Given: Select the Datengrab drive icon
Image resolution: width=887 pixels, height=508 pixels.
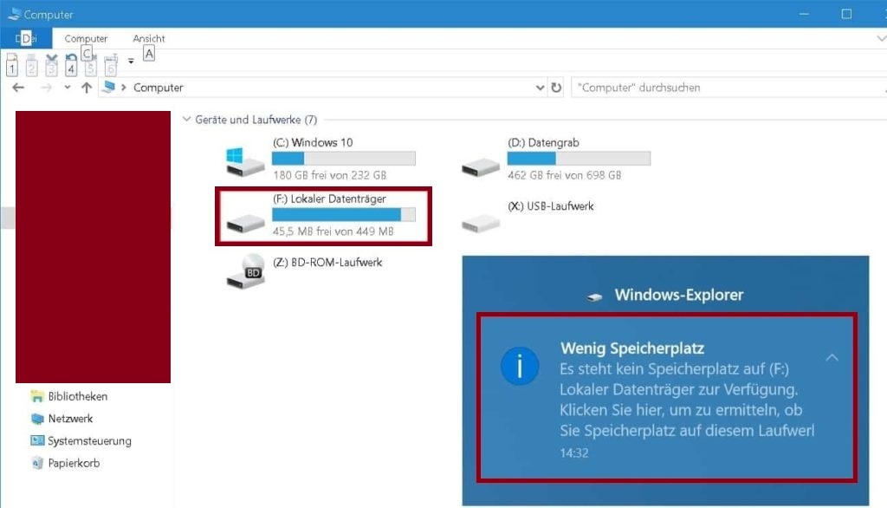Looking at the screenshot, I should (x=480, y=167).
